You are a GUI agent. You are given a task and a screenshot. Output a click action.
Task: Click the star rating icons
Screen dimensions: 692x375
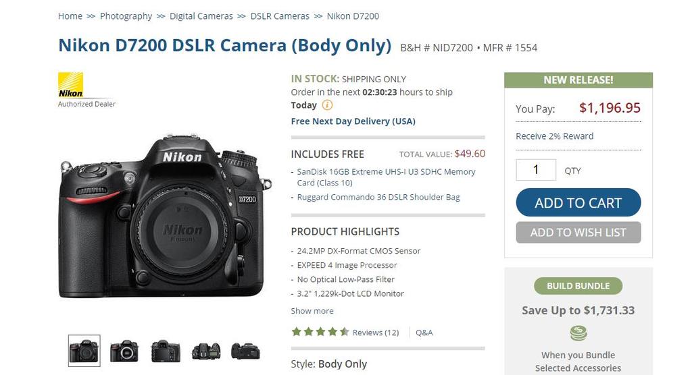pyautogui.click(x=320, y=332)
